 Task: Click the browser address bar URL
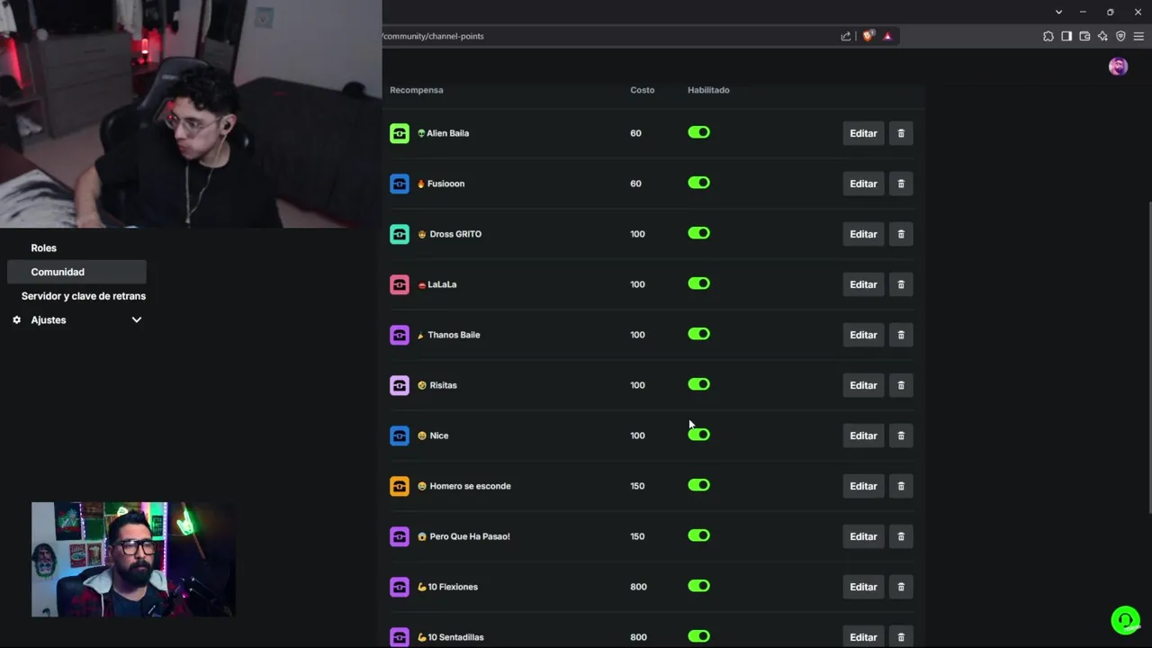pyautogui.click(x=433, y=36)
